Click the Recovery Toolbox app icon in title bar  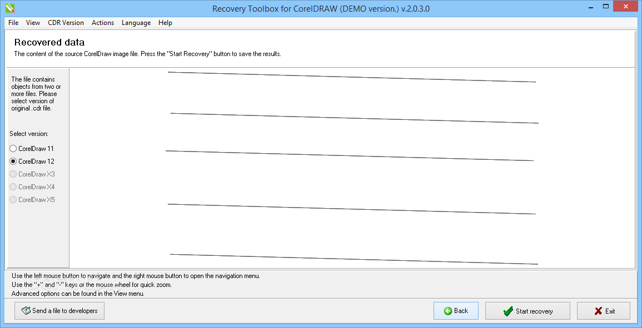(x=10, y=8)
